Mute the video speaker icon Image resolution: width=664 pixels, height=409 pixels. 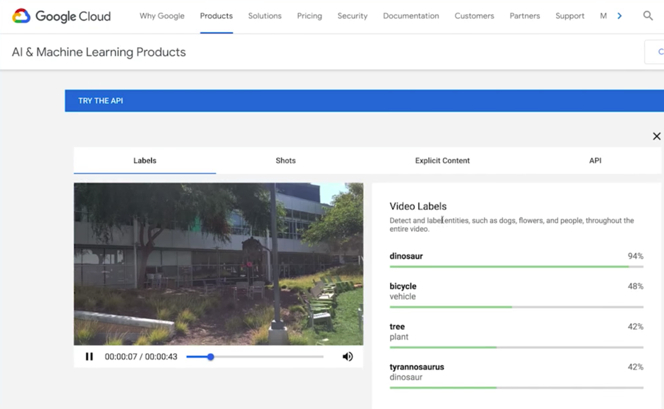[348, 357]
